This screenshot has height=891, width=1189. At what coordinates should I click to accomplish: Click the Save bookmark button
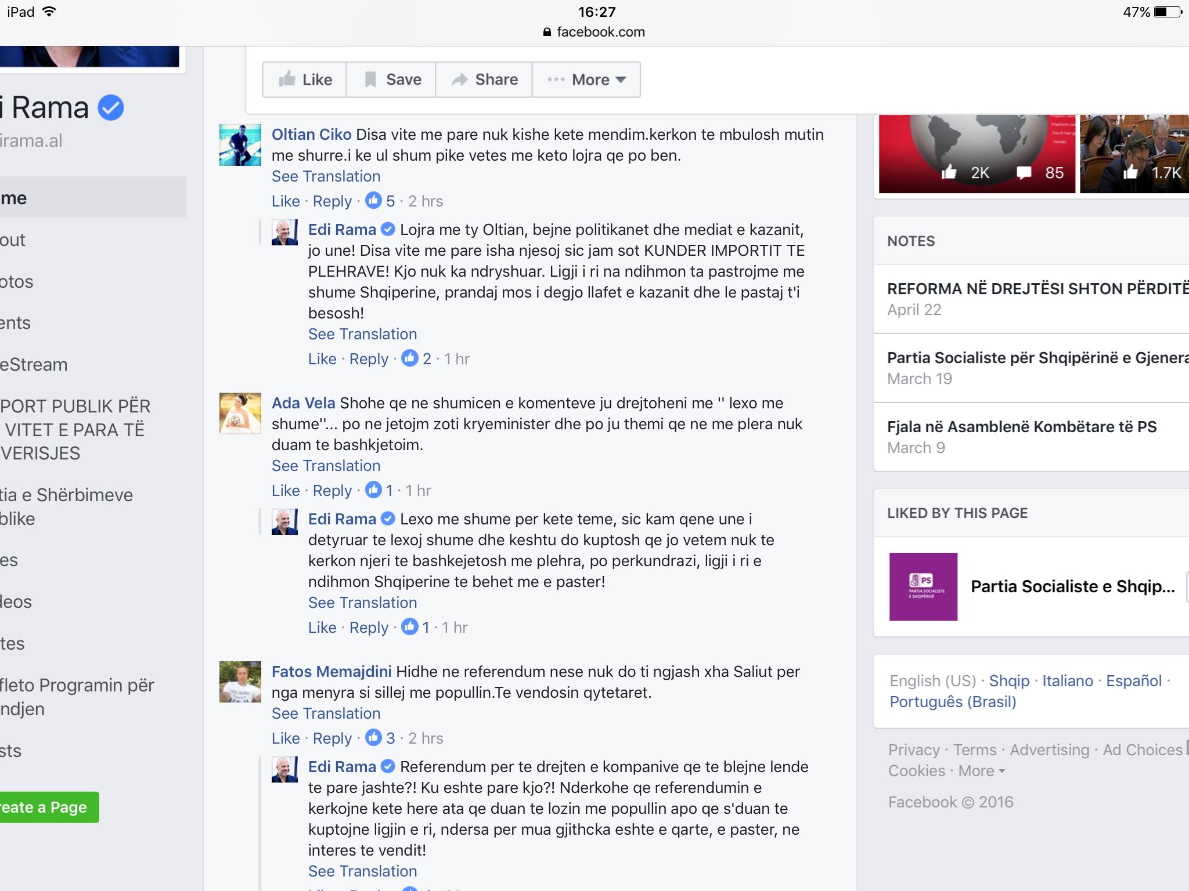click(391, 79)
